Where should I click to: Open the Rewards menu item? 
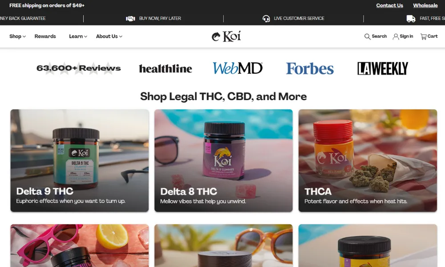click(45, 36)
